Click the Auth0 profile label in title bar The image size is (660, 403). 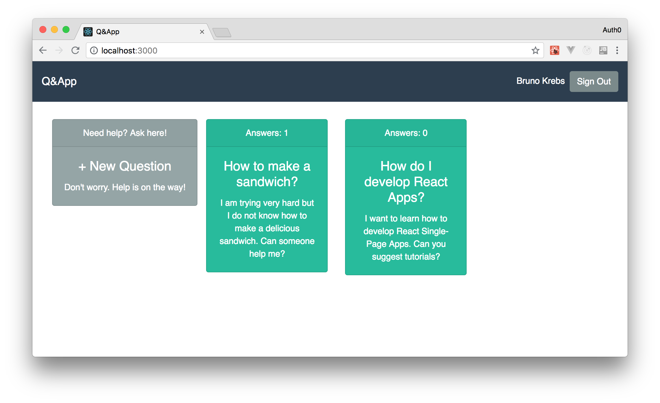[612, 30]
